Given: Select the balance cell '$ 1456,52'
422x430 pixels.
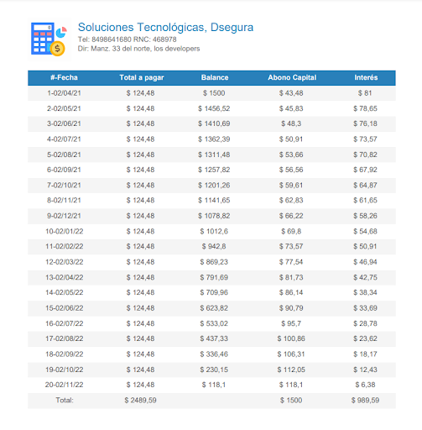Looking at the screenshot, I should (214, 108).
